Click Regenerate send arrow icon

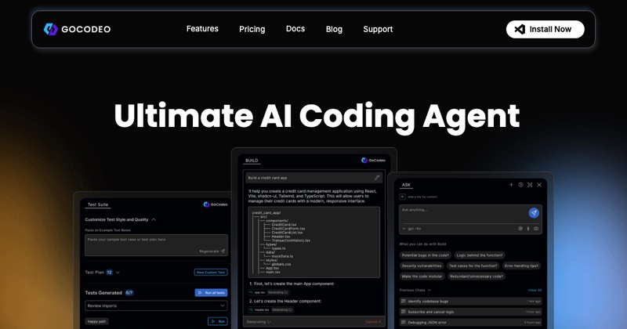[223, 251]
